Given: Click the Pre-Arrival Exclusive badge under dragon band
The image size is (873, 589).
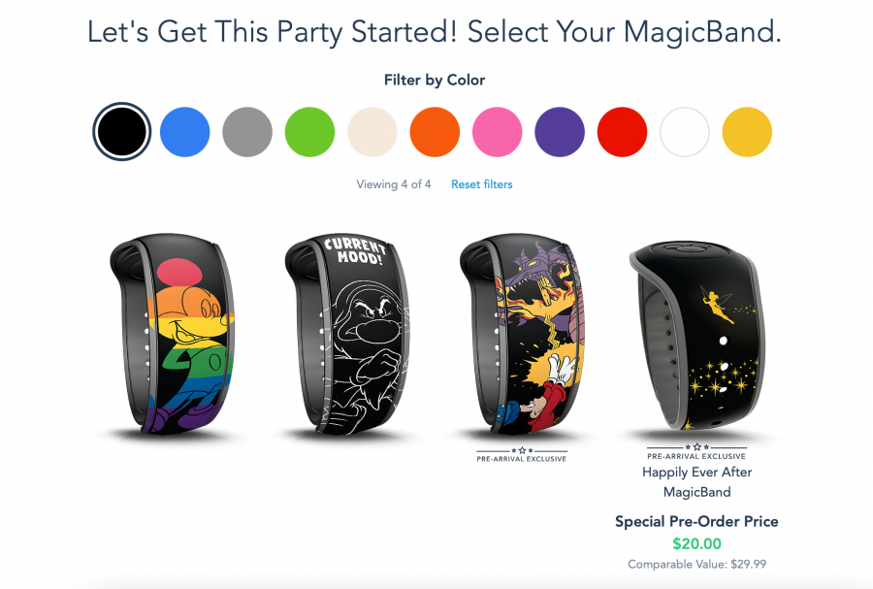Looking at the screenshot, I should [522, 455].
